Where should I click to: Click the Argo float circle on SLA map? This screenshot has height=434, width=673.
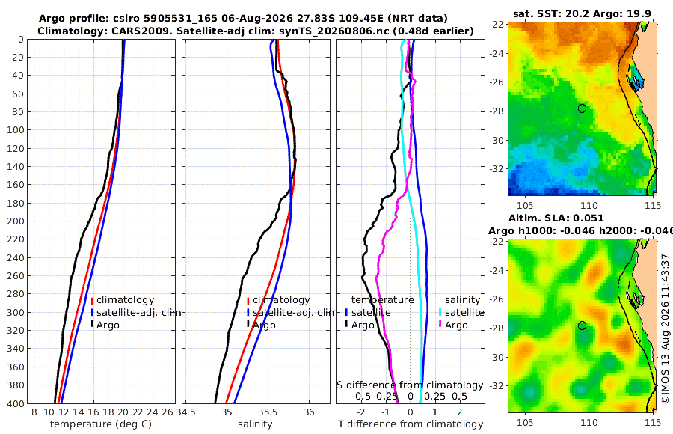pyautogui.click(x=582, y=325)
